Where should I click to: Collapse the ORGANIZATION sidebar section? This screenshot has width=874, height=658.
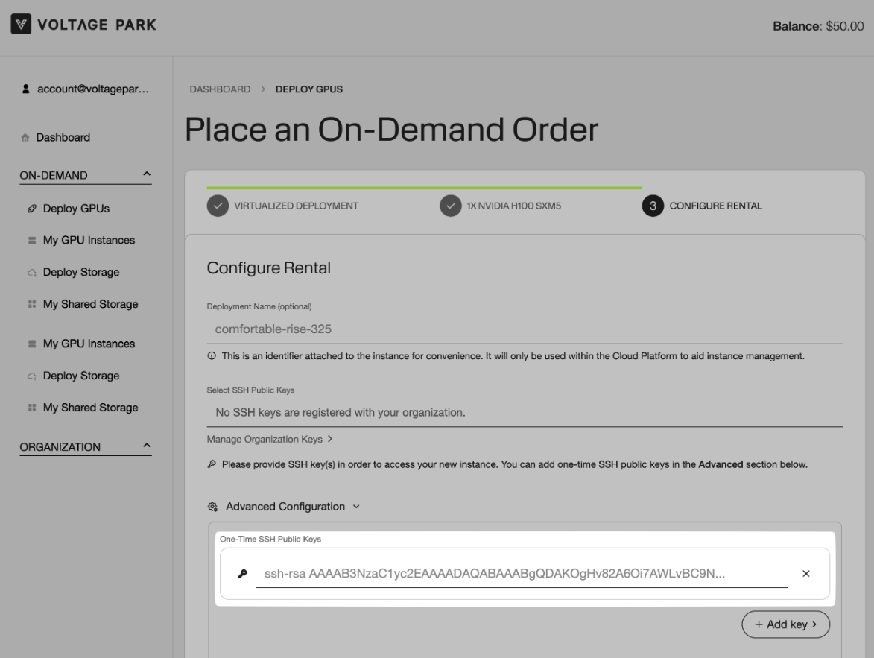(146, 446)
